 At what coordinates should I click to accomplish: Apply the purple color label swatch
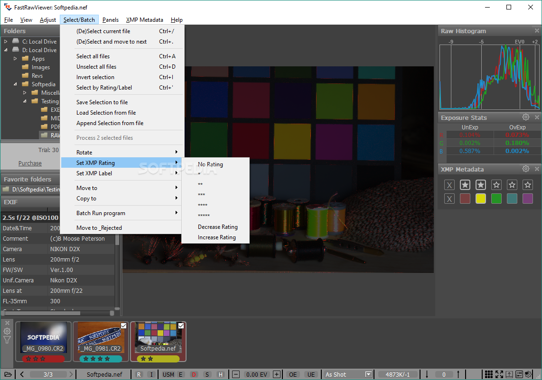pos(527,199)
